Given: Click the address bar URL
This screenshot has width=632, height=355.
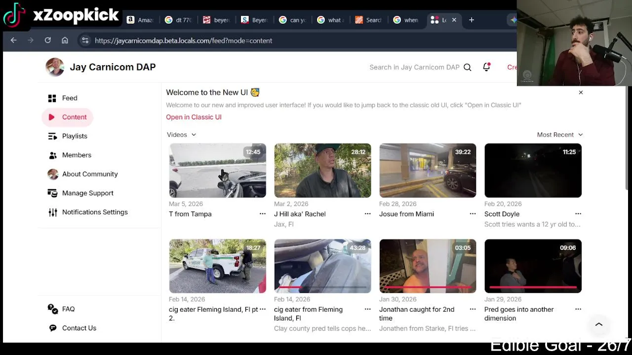Looking at the screenshot, I should pos(183,40).
